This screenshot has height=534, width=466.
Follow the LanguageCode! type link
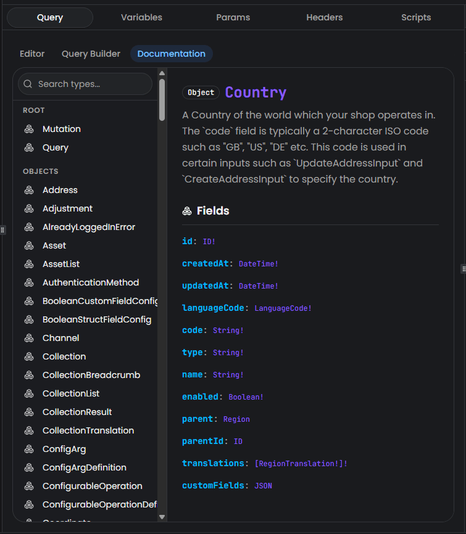tap(283, 308)
